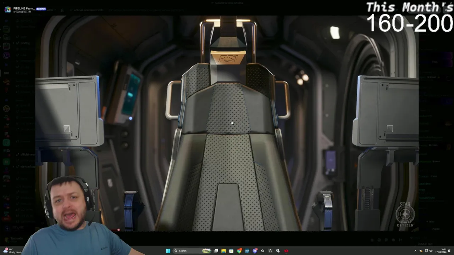454x255 pixels.
Task: Open the red app icon on taskbar
Action: click(x=286, y=251)
